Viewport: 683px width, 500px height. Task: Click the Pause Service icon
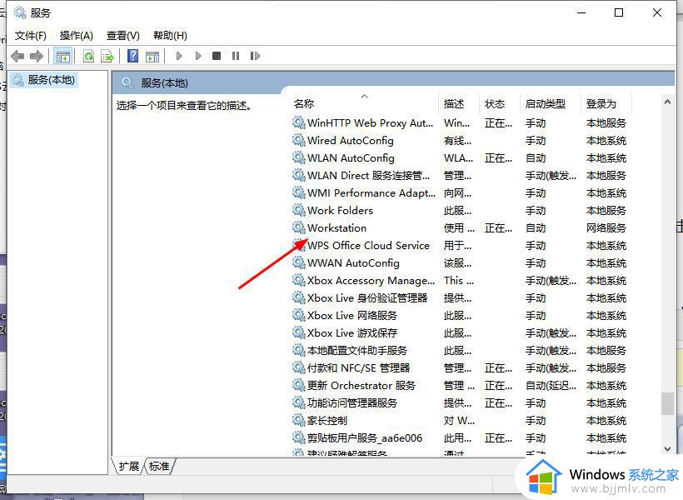pos(236,56)
